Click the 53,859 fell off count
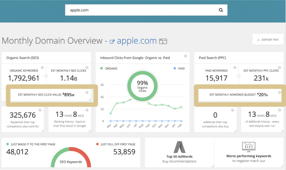Screen dimensions: 286x170 [x=124, y=152]
